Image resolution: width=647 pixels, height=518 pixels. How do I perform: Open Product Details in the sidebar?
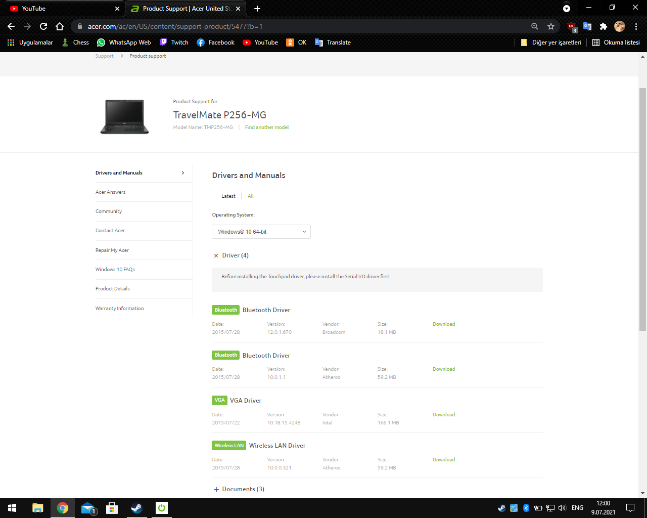(x=113, y=289)
